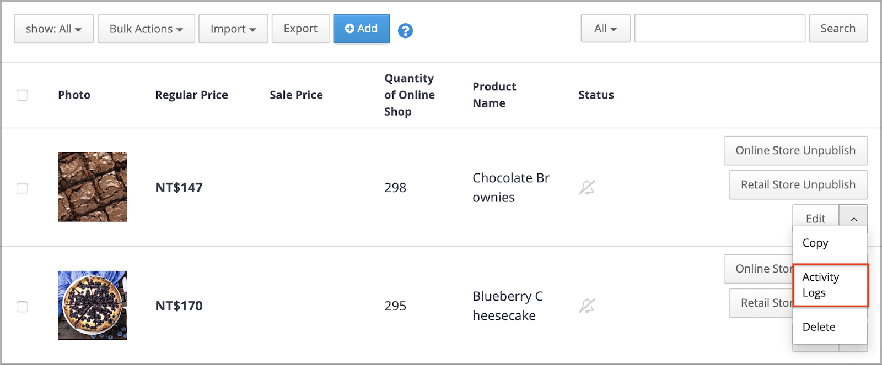The height and width of the screenshot is (365, 882).
Task: Tick the Blueberry Cheesecake row checkbox
Action: (22, 307)
